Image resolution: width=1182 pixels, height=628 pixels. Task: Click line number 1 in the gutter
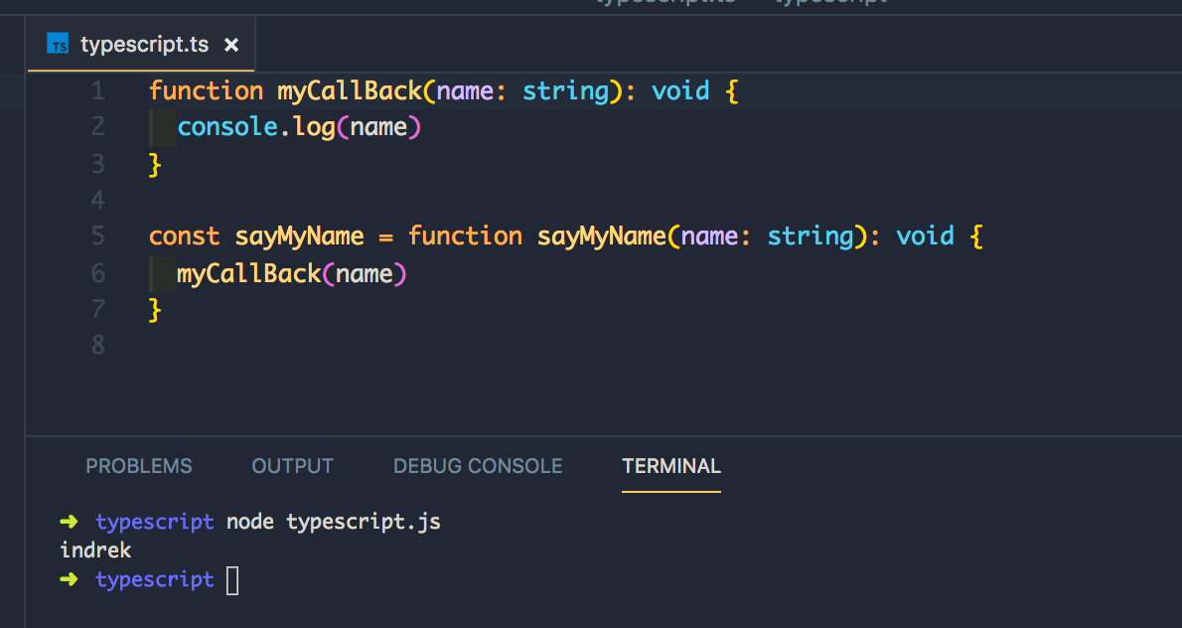coord(98,91)
